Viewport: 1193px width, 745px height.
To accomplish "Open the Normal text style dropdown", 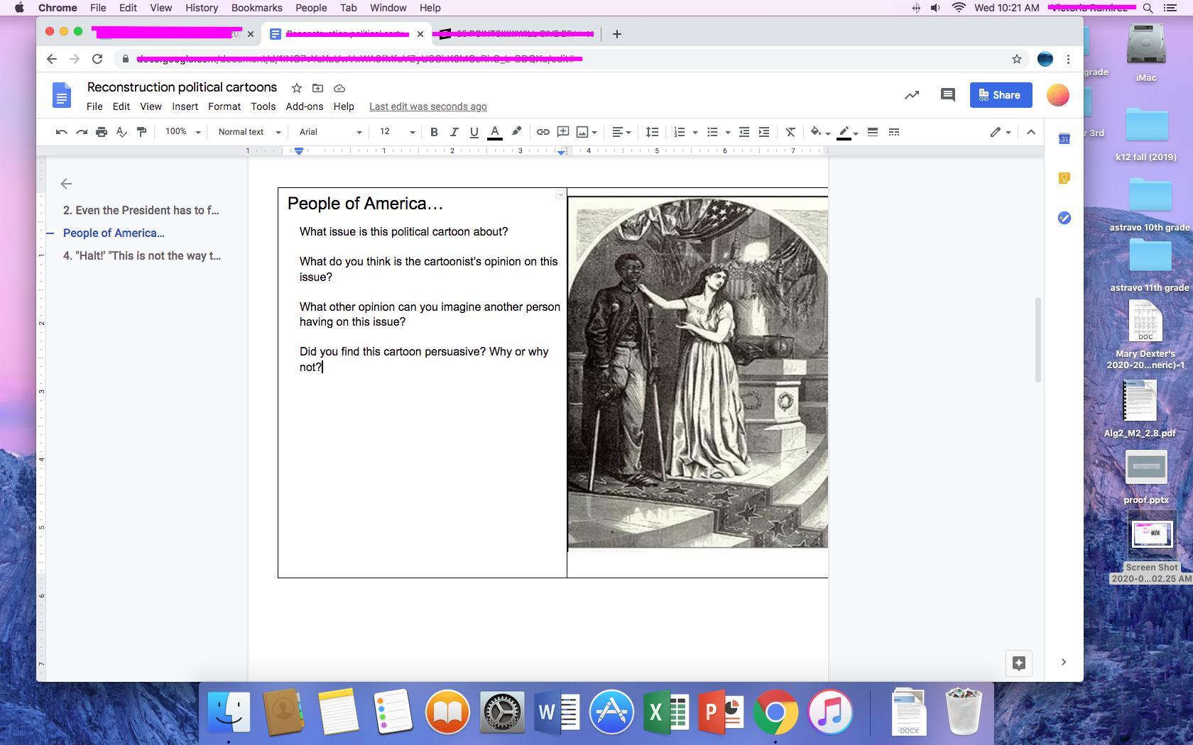I will tap(249, 132).
